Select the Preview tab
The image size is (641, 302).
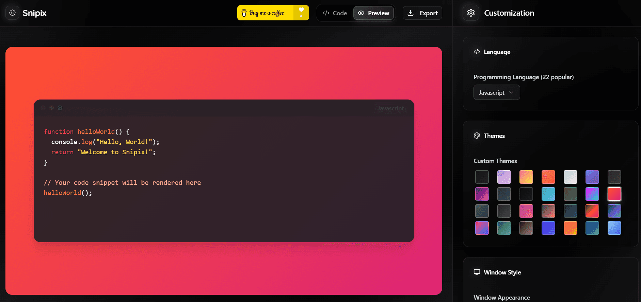(373, 13)
